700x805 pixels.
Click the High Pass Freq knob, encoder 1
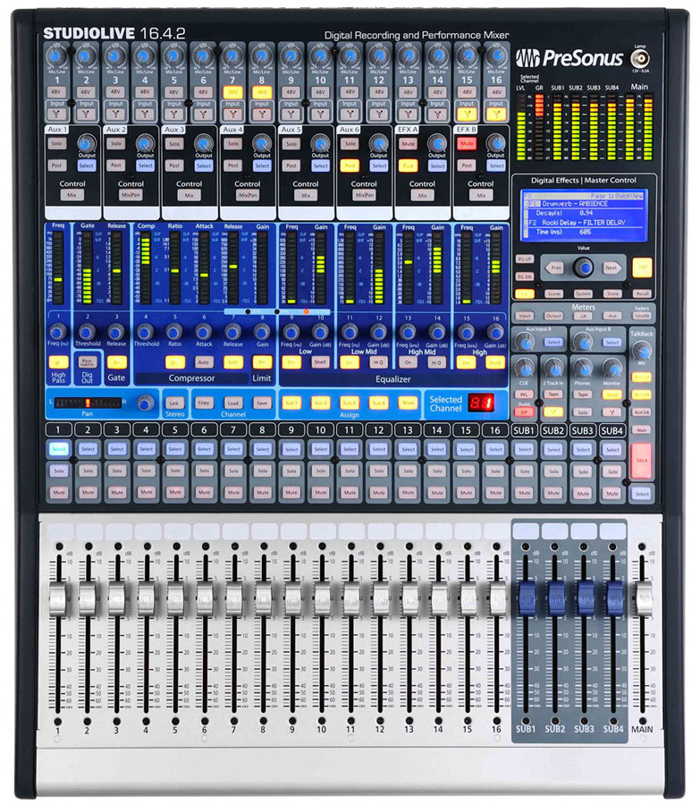click(57, 332)
